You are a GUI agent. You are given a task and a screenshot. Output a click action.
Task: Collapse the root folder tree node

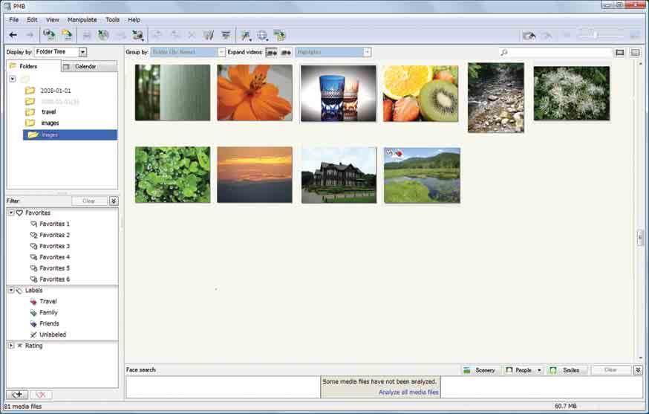pyautogui.click(x=13, y=79)
